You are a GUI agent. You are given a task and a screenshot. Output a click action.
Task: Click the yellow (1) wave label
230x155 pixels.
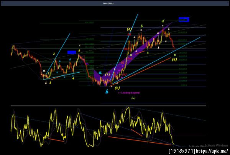coord(107,74)
